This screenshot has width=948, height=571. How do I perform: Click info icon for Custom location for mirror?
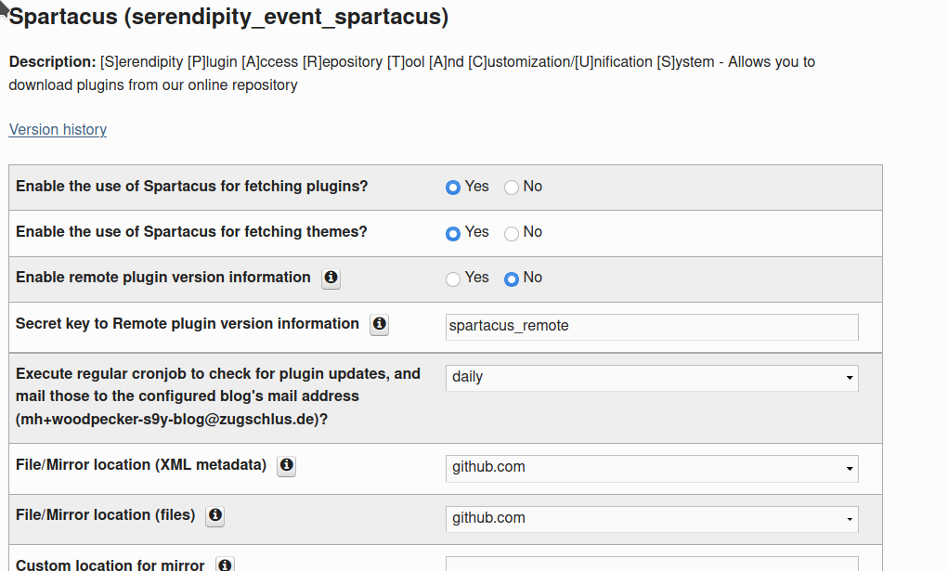pyautogui.click(x=225, y=565)
